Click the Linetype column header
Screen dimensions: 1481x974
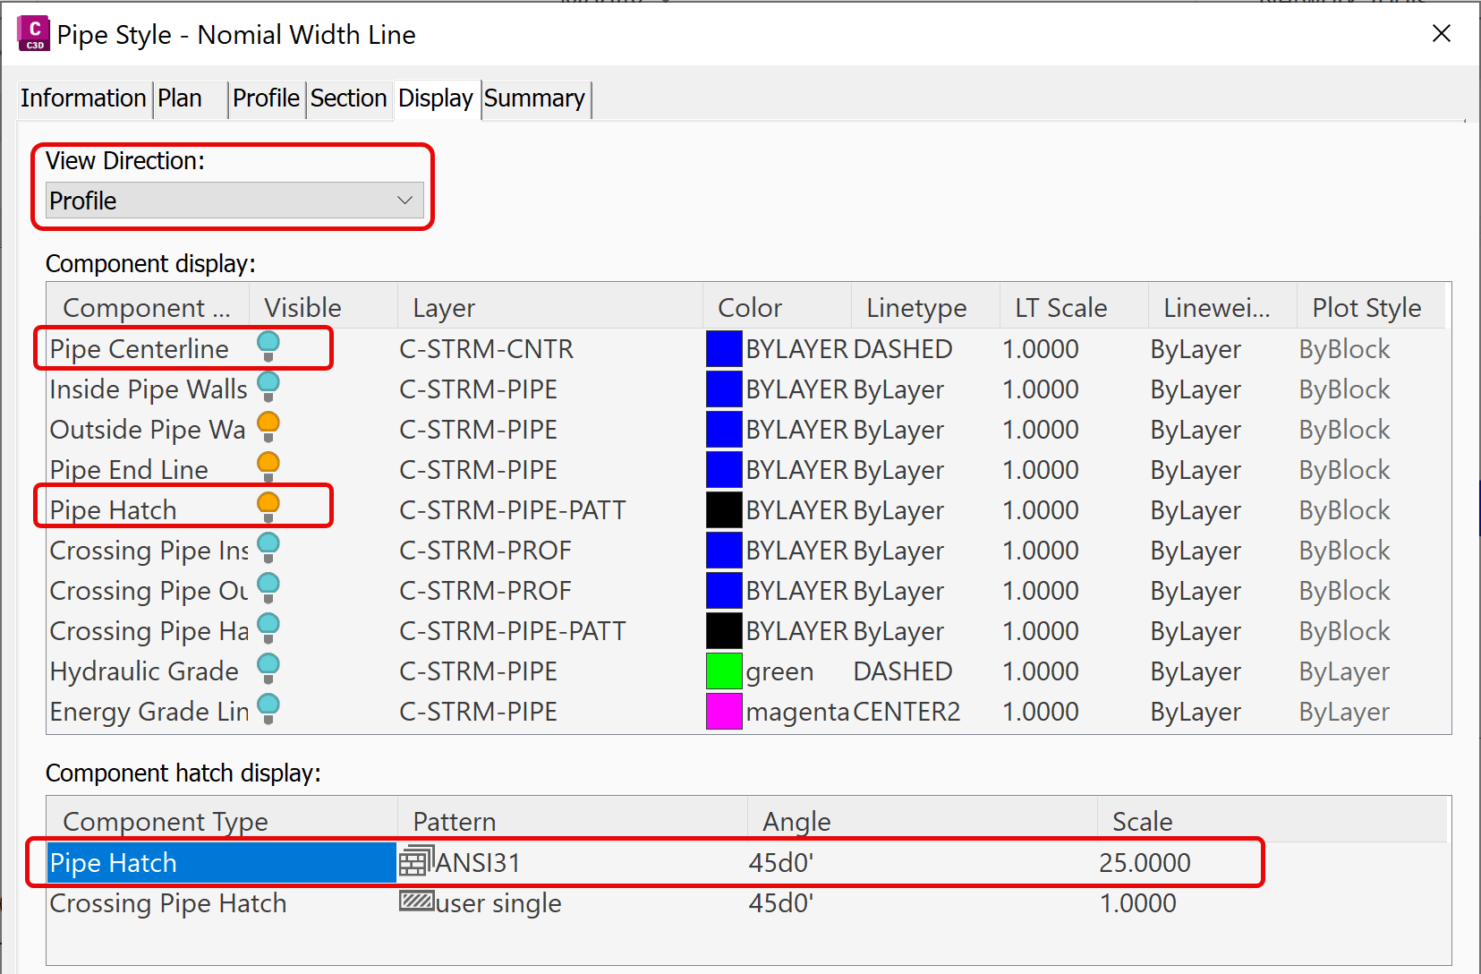[924, 307]
